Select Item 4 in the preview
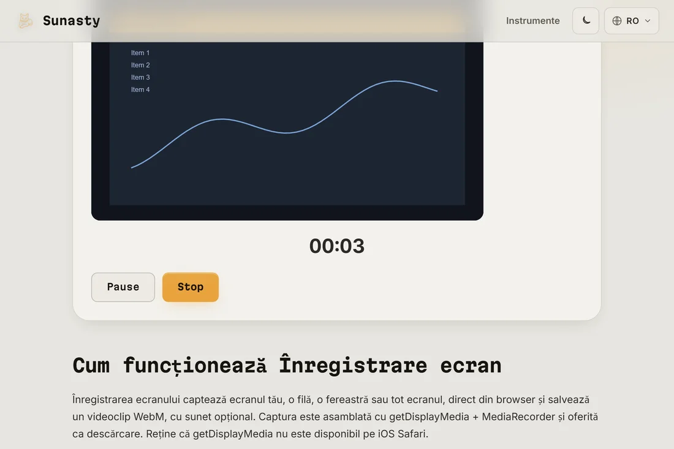Screen dimensions: 674x449 click(x=140, y=90)
